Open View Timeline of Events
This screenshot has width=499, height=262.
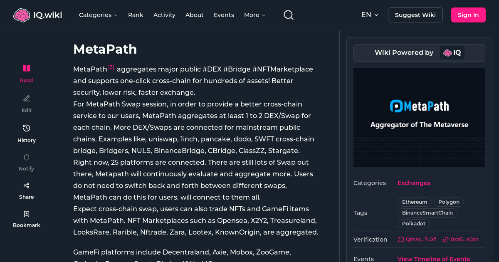coord(434,259)
